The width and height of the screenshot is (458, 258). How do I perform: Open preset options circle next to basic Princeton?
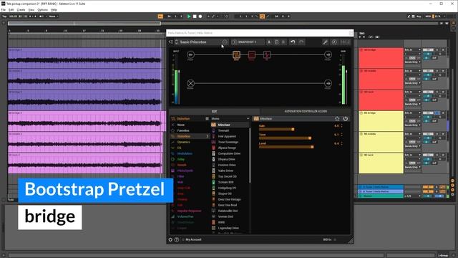(225, 42)
